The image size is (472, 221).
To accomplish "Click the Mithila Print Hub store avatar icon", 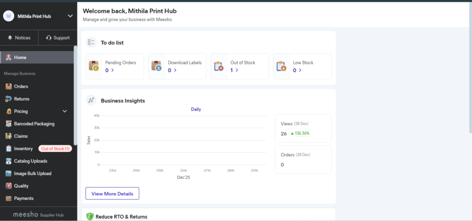I will click(9, 16).
